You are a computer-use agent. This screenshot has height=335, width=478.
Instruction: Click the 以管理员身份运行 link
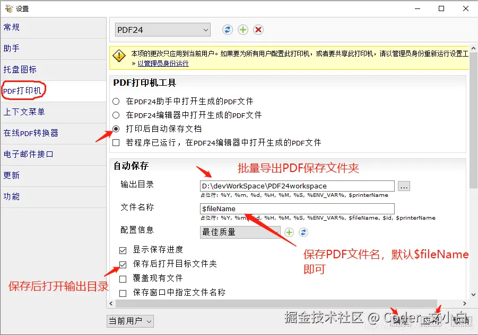point(163,64)
